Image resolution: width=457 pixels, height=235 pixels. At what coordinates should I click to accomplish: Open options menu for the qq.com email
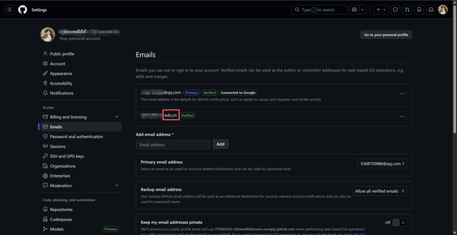pos(402,94)
